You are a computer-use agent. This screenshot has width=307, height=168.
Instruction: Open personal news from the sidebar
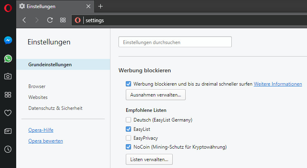click(8, 131)
